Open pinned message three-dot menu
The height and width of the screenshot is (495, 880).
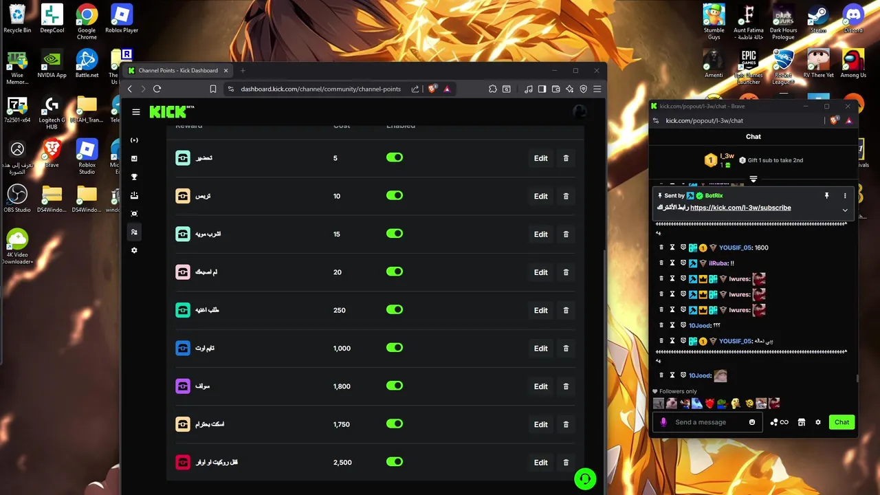pos(845,196)
